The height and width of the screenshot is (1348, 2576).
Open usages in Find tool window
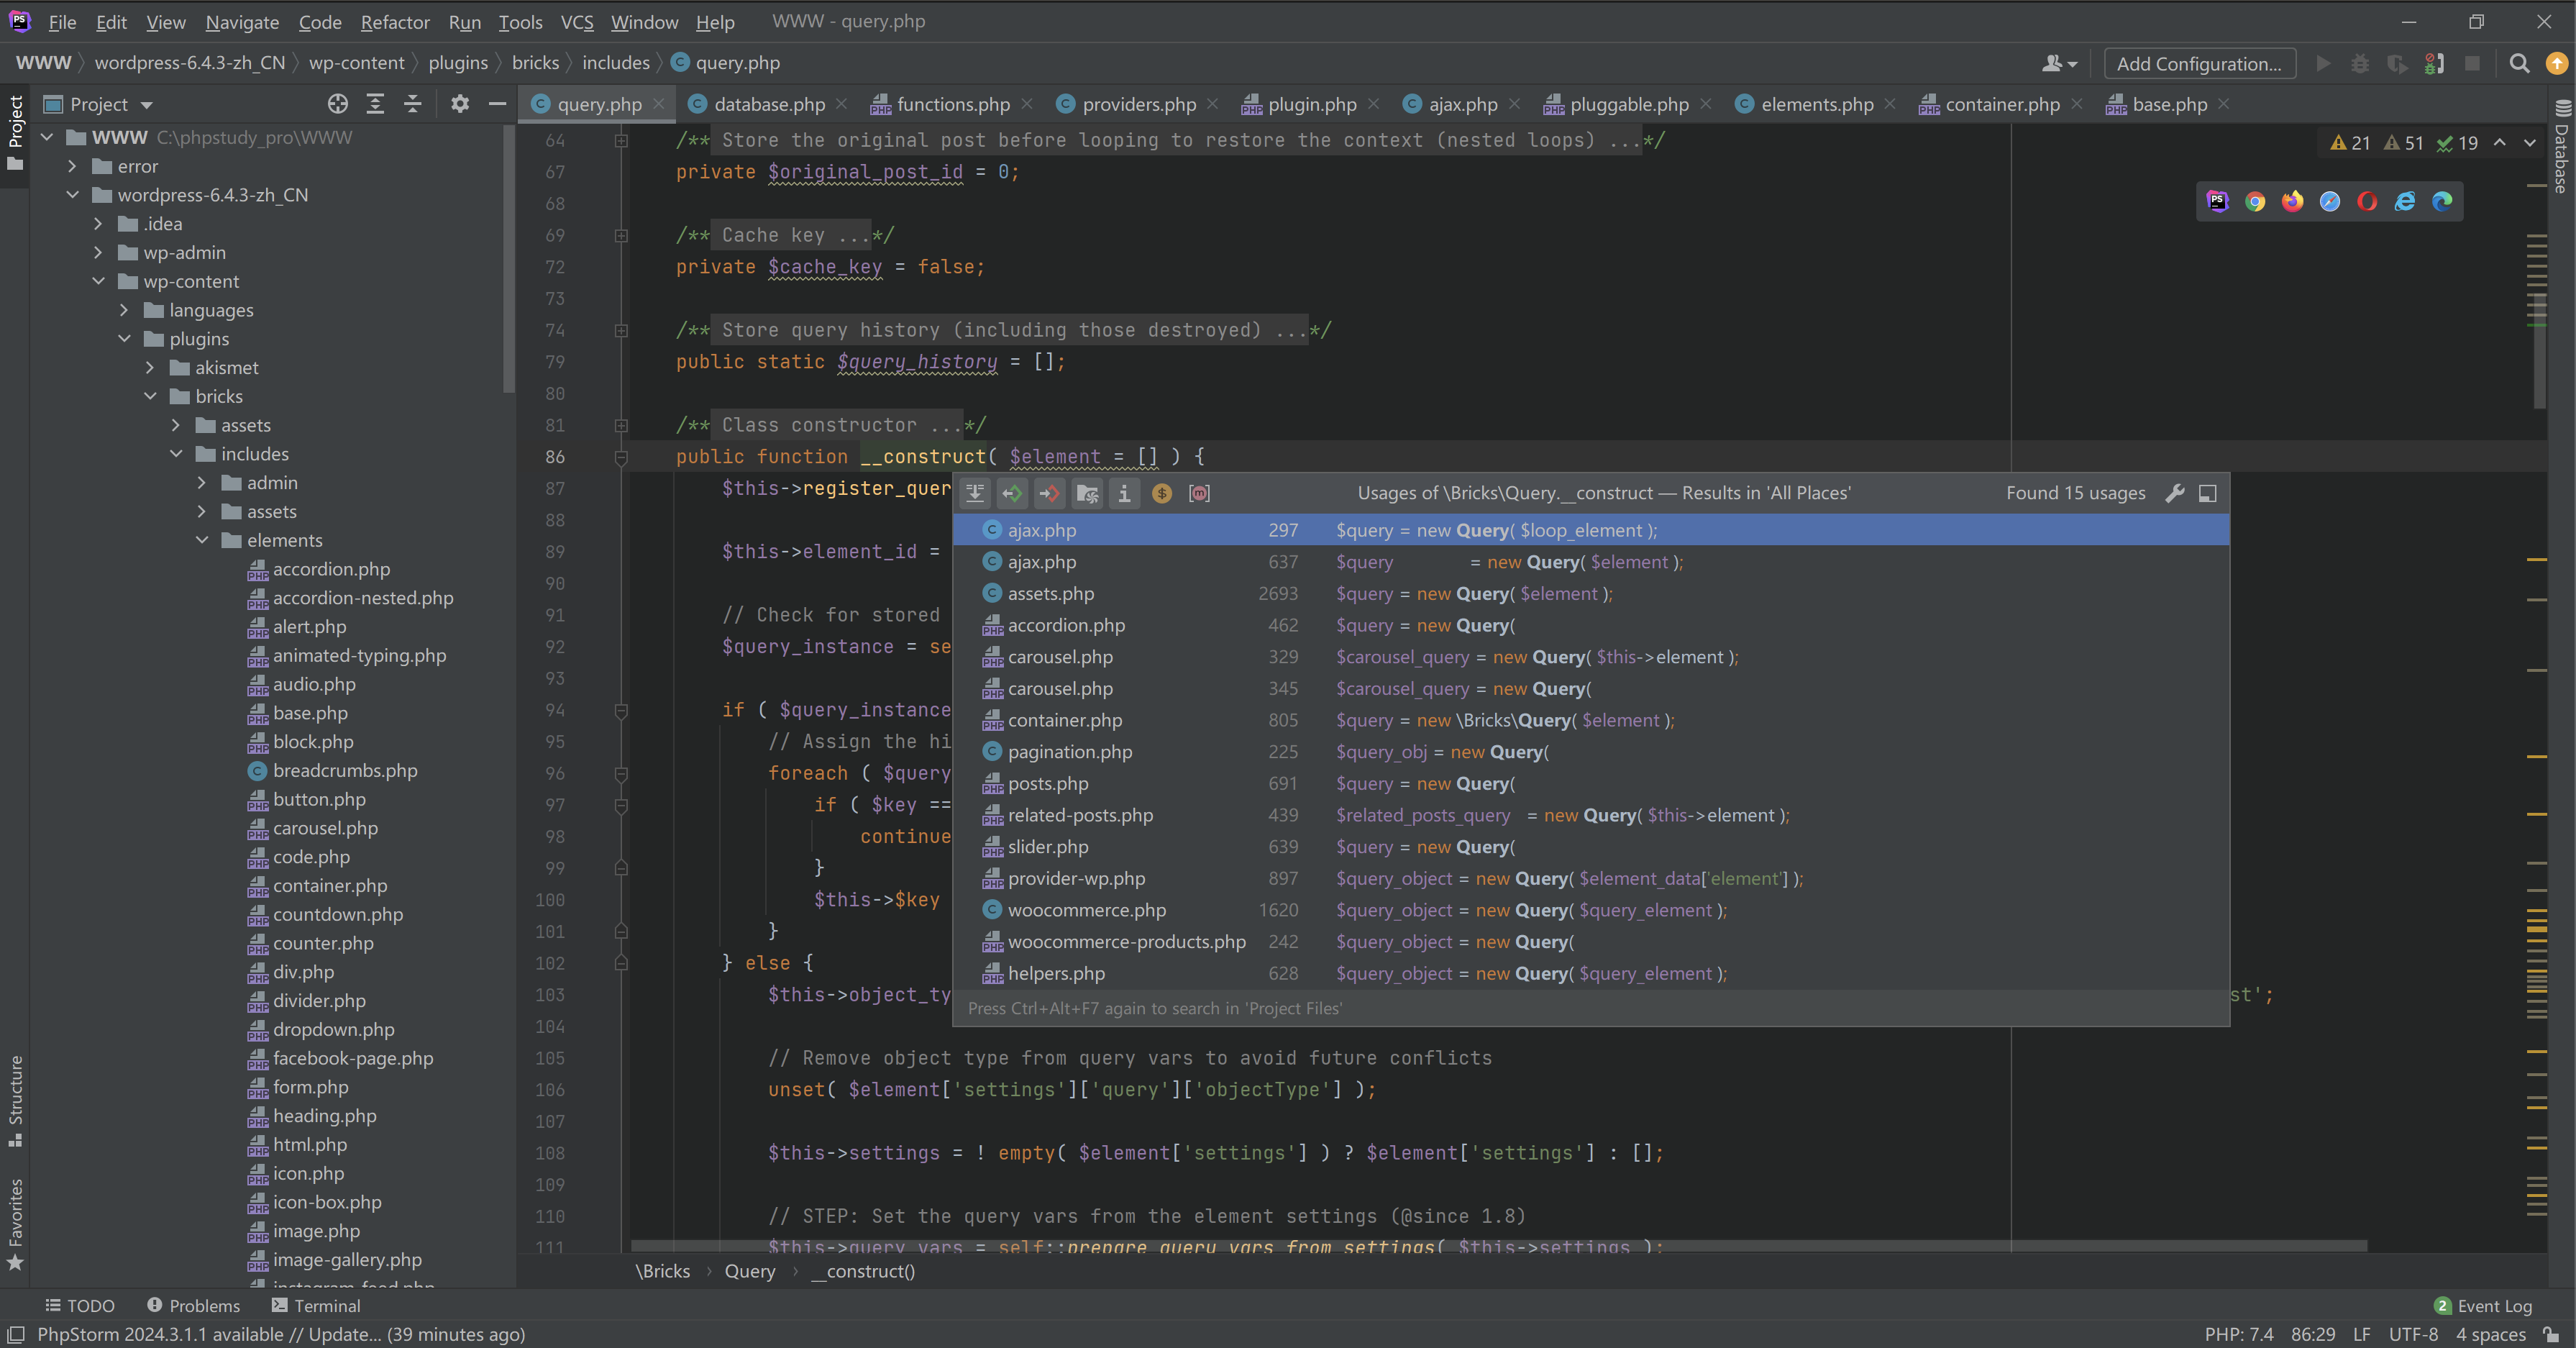(2208, 493)
